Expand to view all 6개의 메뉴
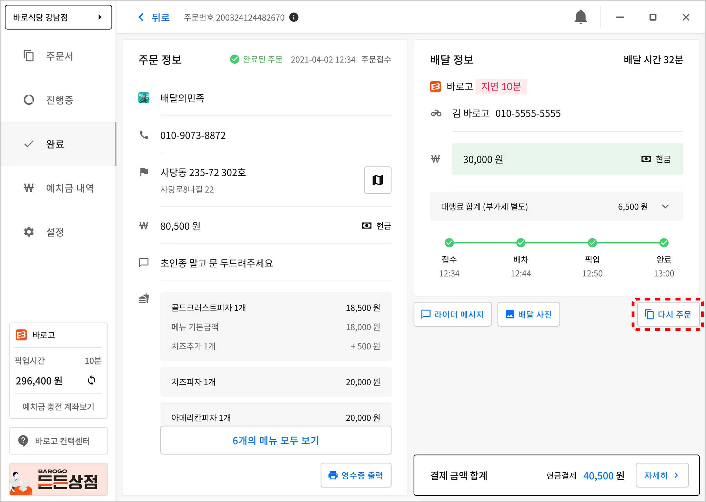 click(275, 440)
